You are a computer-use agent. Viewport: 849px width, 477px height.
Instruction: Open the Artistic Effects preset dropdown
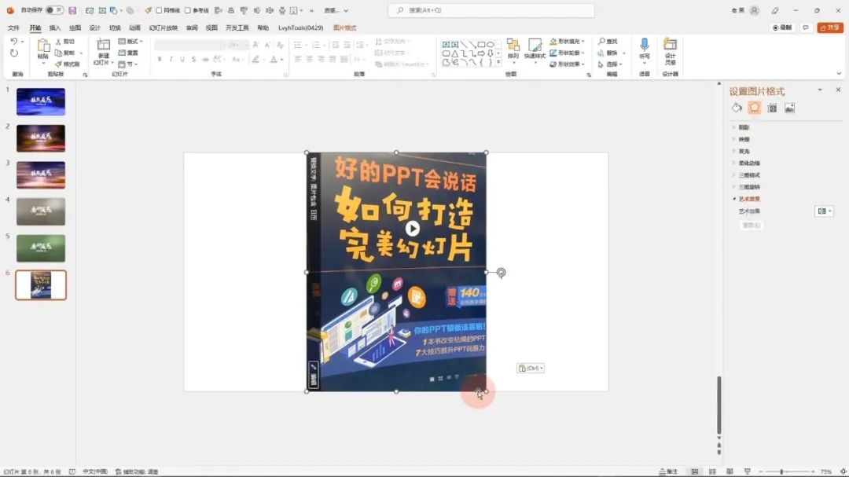coord(824,211)
